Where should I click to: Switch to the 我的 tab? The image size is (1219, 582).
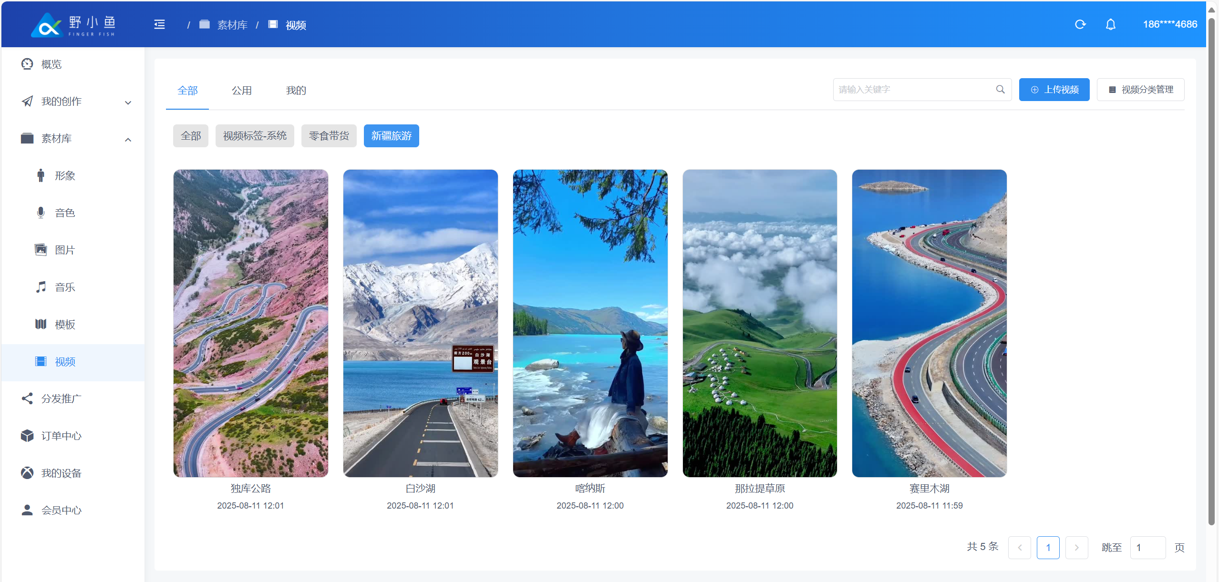pos(296,91)
